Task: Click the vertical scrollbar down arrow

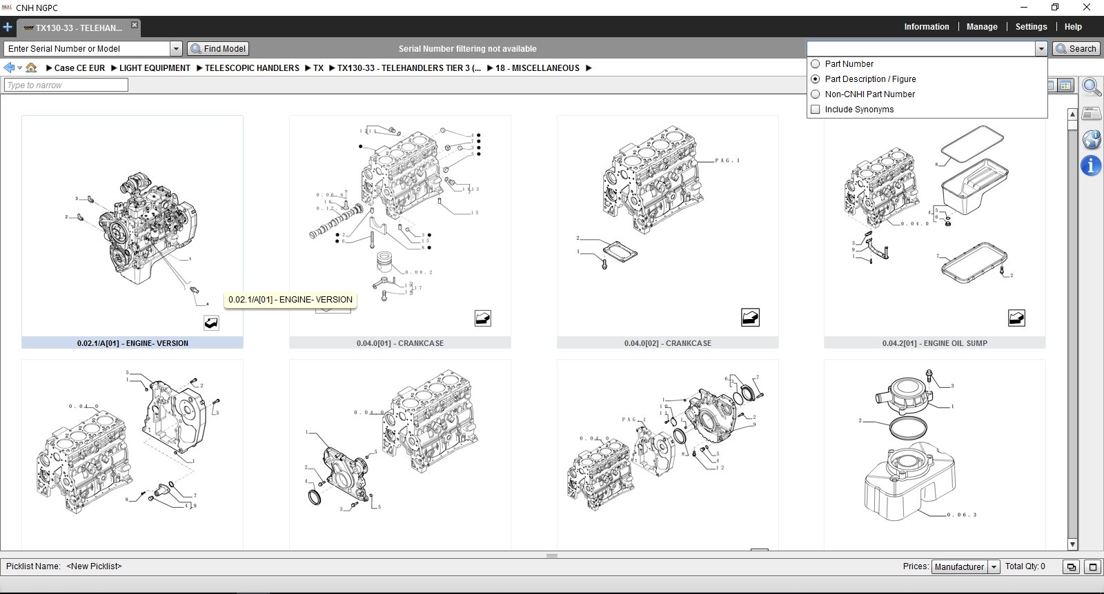Action: [x=1072, y=544]
